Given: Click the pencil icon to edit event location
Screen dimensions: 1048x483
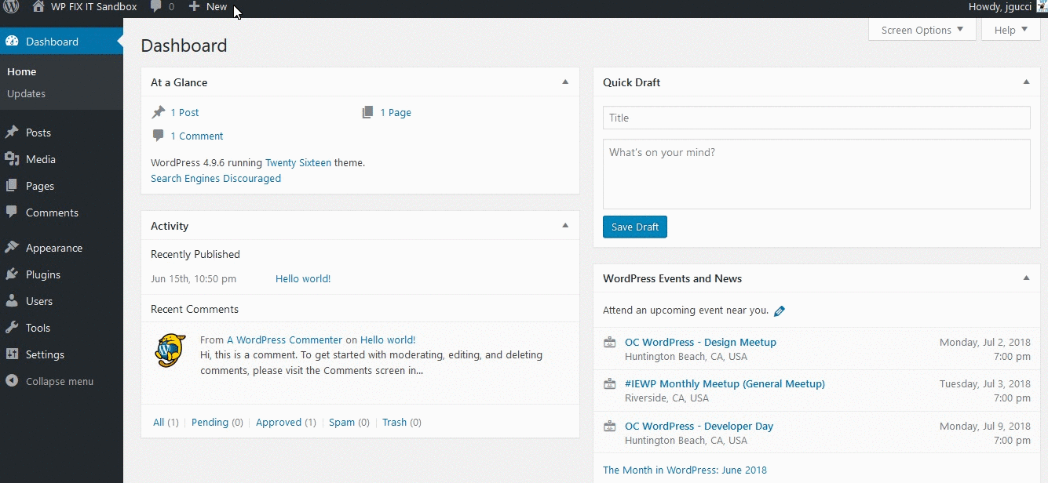Looking at the screenshot, I should pos(780,310).
